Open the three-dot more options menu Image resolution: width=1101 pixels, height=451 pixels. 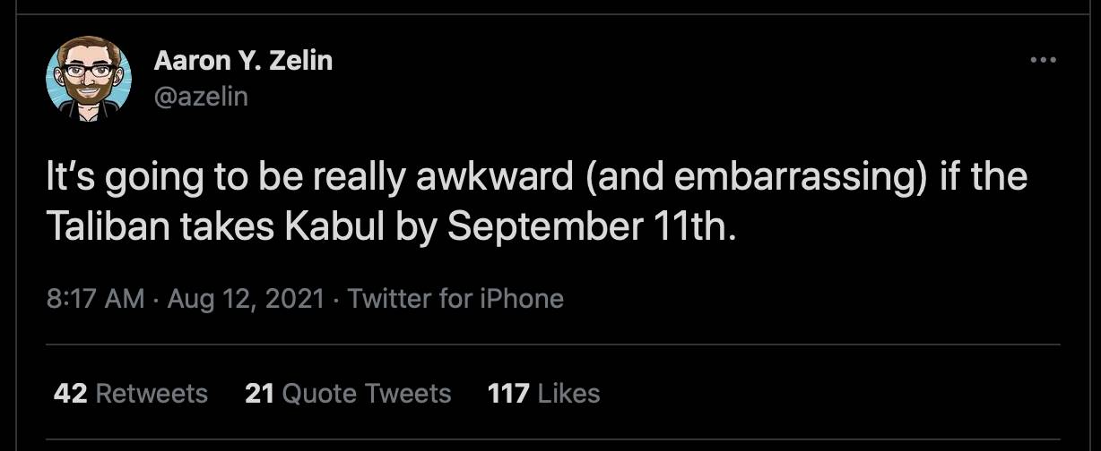(x=1043, y=61)
